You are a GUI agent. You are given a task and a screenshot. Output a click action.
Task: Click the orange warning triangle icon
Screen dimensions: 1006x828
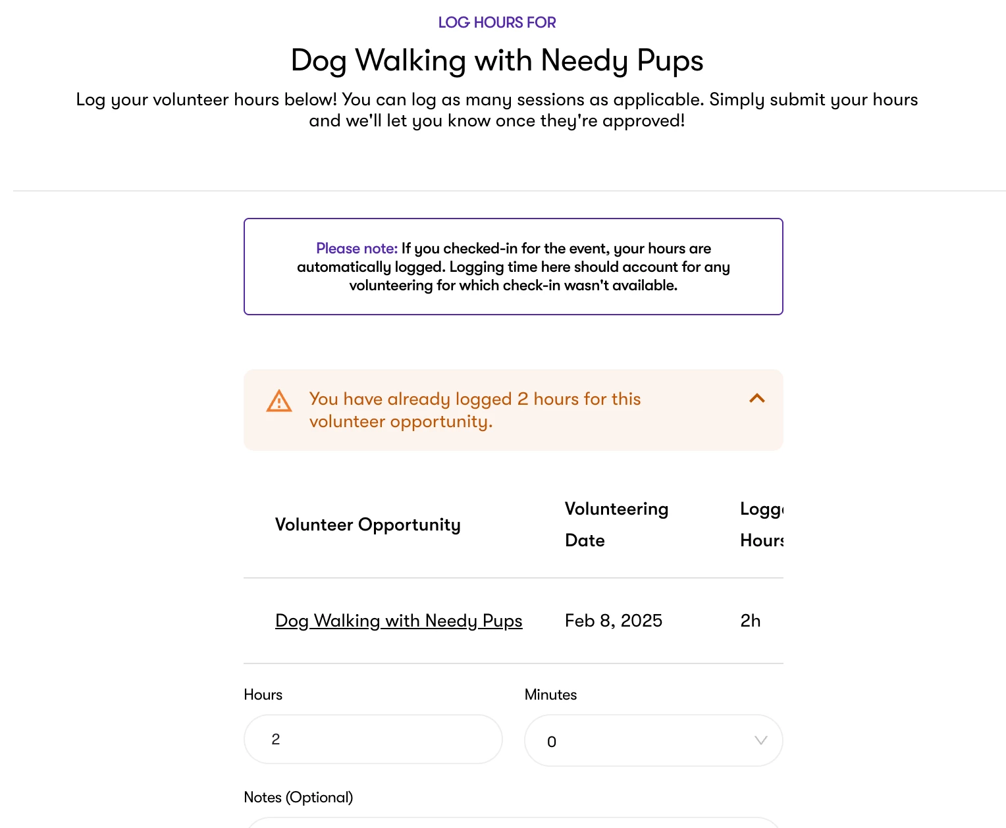[278, 401]
